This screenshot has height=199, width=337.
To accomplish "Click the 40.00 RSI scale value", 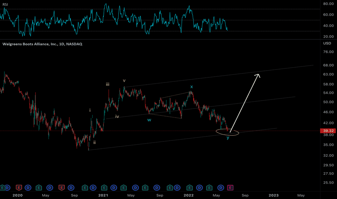I will (x=328, y=26).
